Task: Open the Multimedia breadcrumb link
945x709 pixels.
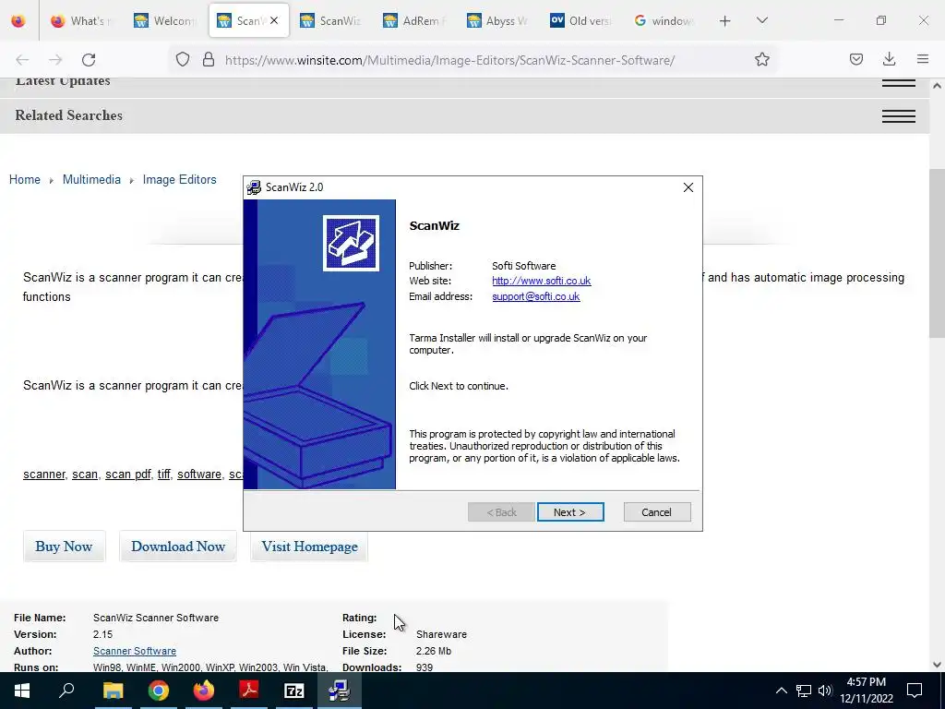Action: pyautogui.click(x=91, y=180)
